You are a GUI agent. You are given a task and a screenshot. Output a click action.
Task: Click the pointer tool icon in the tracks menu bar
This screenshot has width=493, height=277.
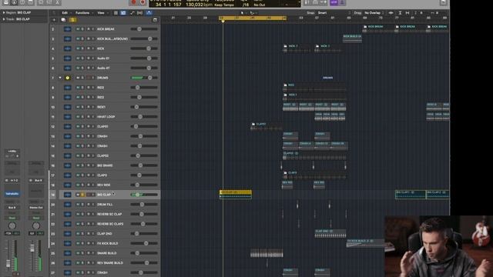click(242, 13)
